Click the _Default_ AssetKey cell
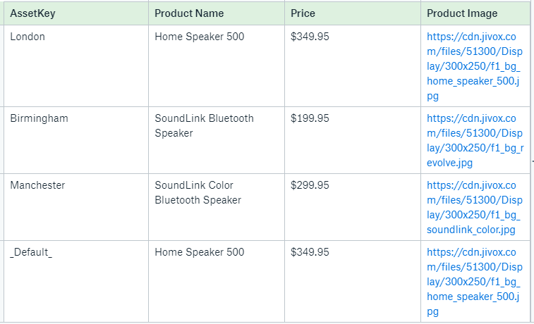The width and height of the screenshot is (534, 324). [76, 282]
